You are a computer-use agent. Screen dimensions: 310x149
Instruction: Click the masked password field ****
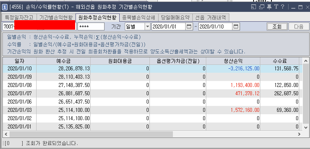91,26
